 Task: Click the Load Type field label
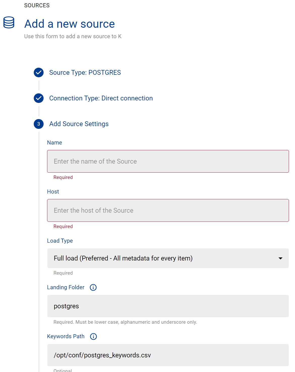(x=60, y=241)
